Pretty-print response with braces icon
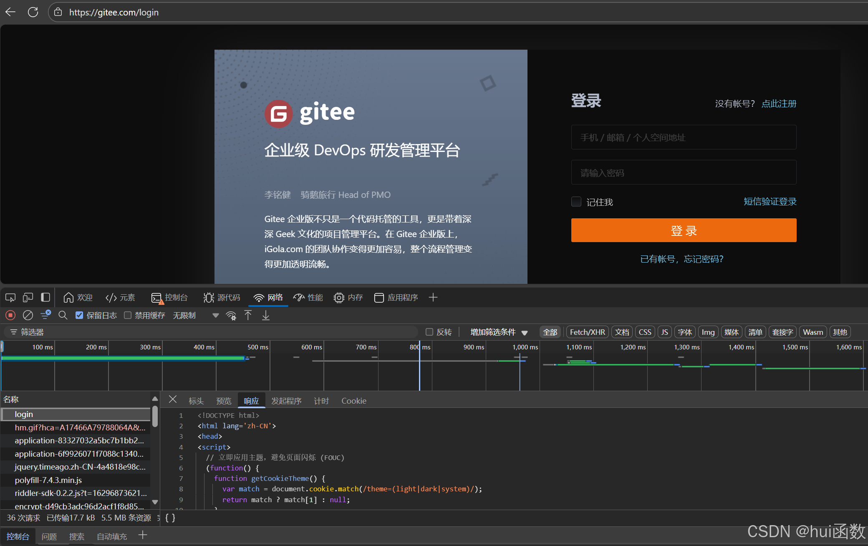Screen dimensions: 868x546 170,518
